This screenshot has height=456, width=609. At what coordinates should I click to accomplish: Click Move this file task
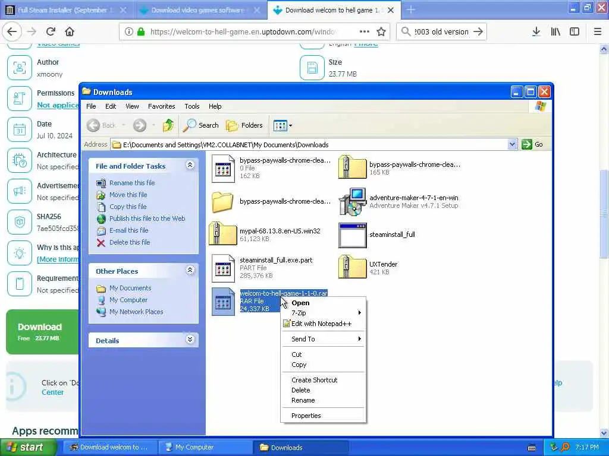coord(128,195)
